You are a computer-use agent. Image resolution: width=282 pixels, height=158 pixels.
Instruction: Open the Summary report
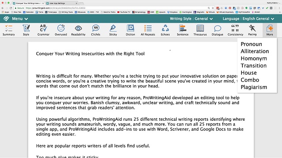(x=9, y=30)
